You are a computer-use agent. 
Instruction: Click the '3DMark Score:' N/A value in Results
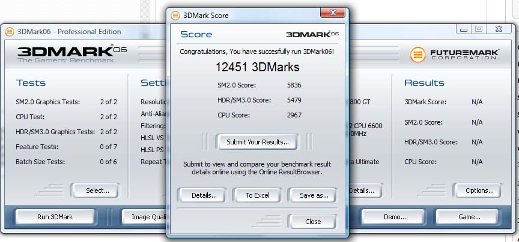click(477, 102)
